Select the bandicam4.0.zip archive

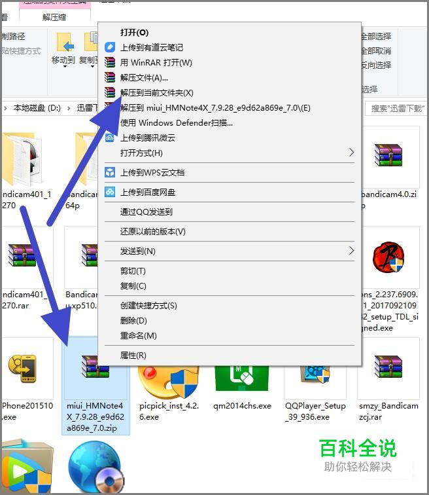coord(388,168)
